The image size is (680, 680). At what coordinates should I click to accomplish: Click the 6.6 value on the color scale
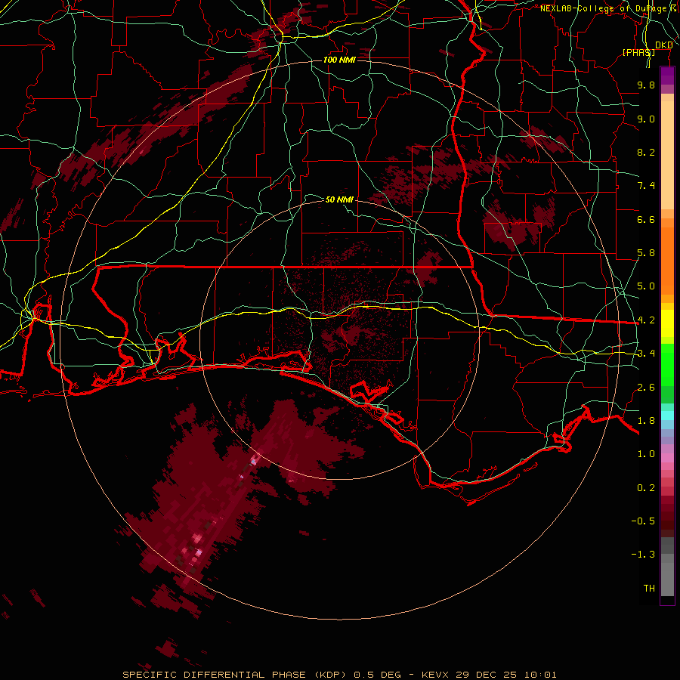tap(646, 219)
